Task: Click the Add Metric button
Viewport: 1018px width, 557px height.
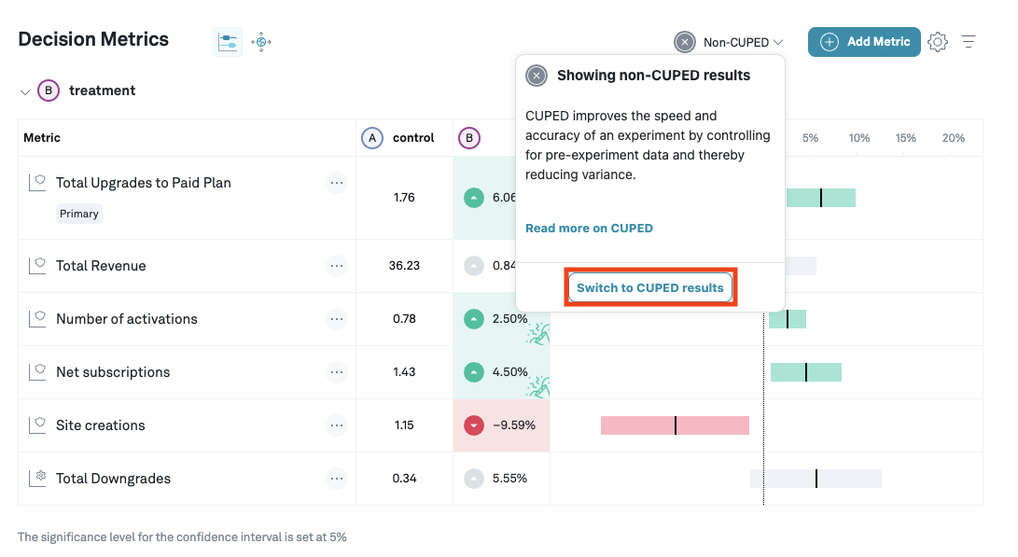Action: pyautogui.click(x=864, y=42)
